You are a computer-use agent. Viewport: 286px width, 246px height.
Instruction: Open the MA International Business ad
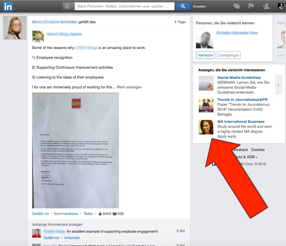point(241,122)
